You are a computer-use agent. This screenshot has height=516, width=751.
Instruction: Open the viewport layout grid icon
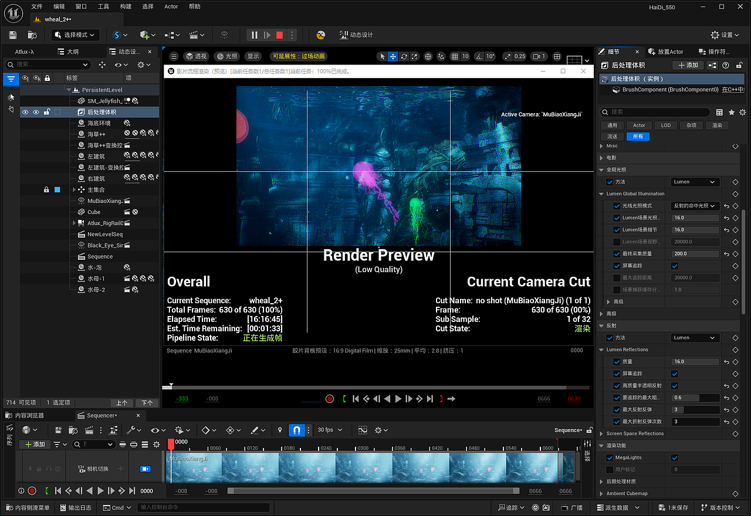tap(557, 56)
